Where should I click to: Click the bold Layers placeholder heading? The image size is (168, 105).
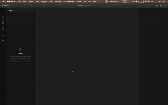click(x=20, y=53)
